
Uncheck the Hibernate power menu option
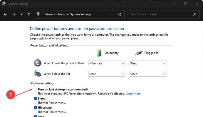[35, 108]
